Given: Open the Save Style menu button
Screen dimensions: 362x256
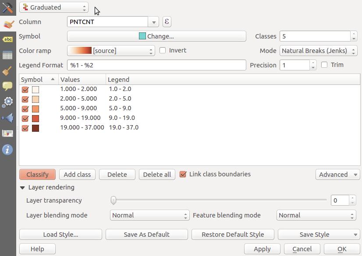Looking at the screenshot, I should (319, 235).
